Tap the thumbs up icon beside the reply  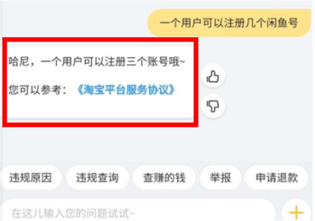[213, 76]
